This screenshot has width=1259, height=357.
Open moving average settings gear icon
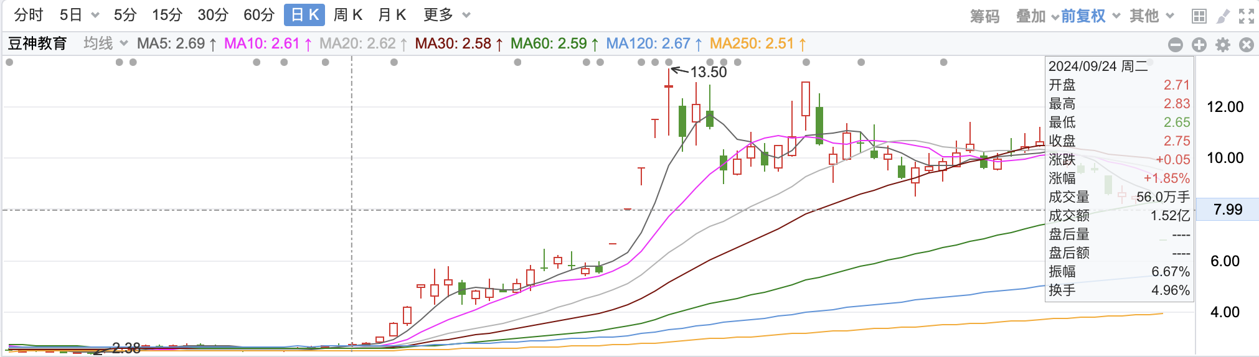(x=1223, y=45)
